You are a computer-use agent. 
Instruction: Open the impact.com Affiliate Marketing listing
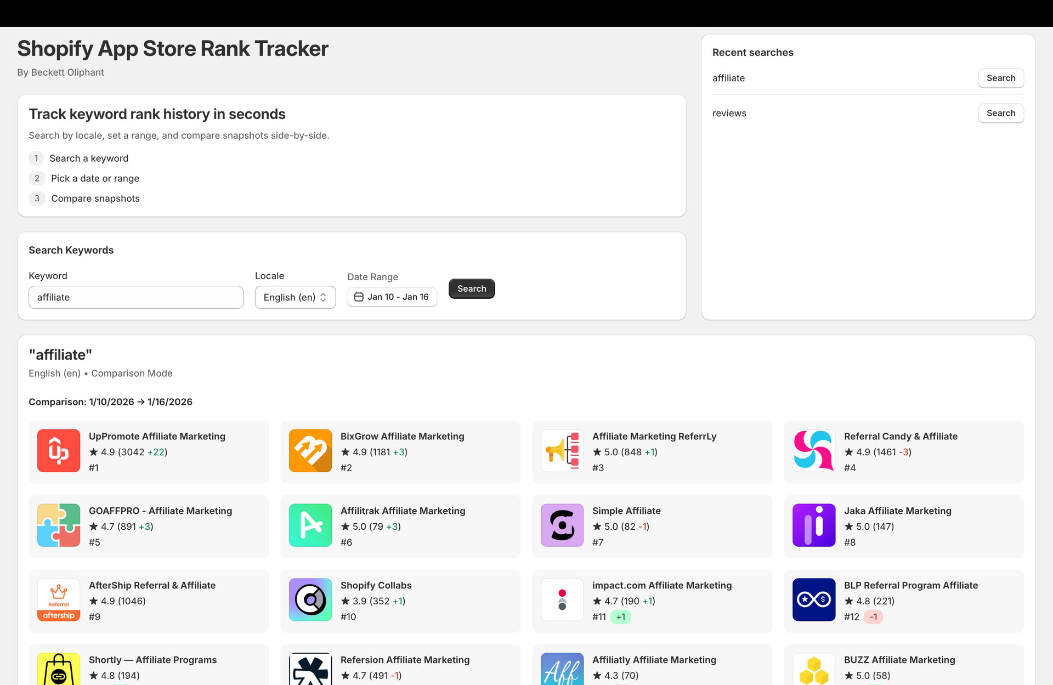(661, 585)
